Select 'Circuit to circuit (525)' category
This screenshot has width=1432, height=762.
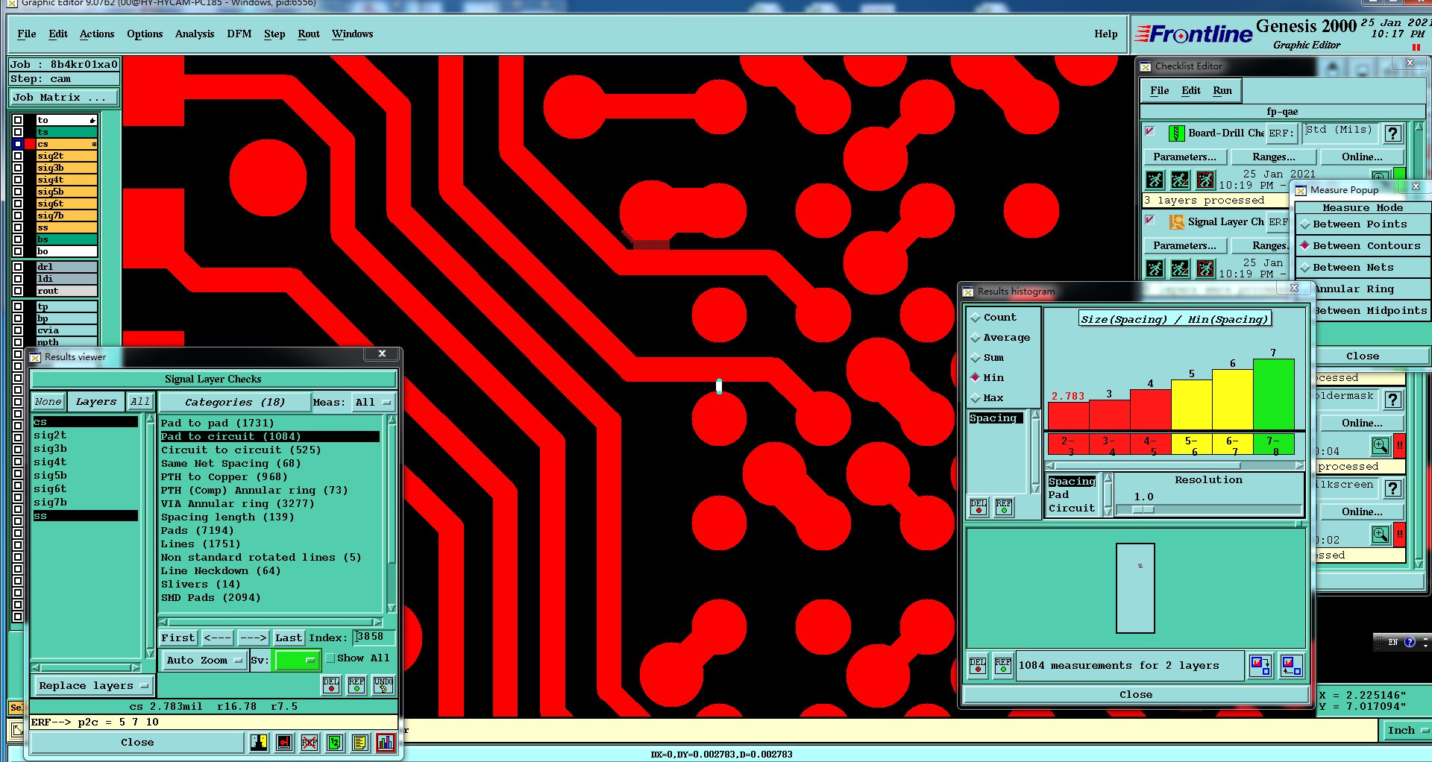[x=241, y=450]
